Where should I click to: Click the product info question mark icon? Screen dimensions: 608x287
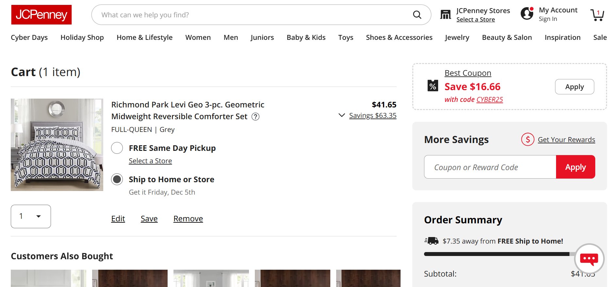pyautogui.click(x=255, y=117)
